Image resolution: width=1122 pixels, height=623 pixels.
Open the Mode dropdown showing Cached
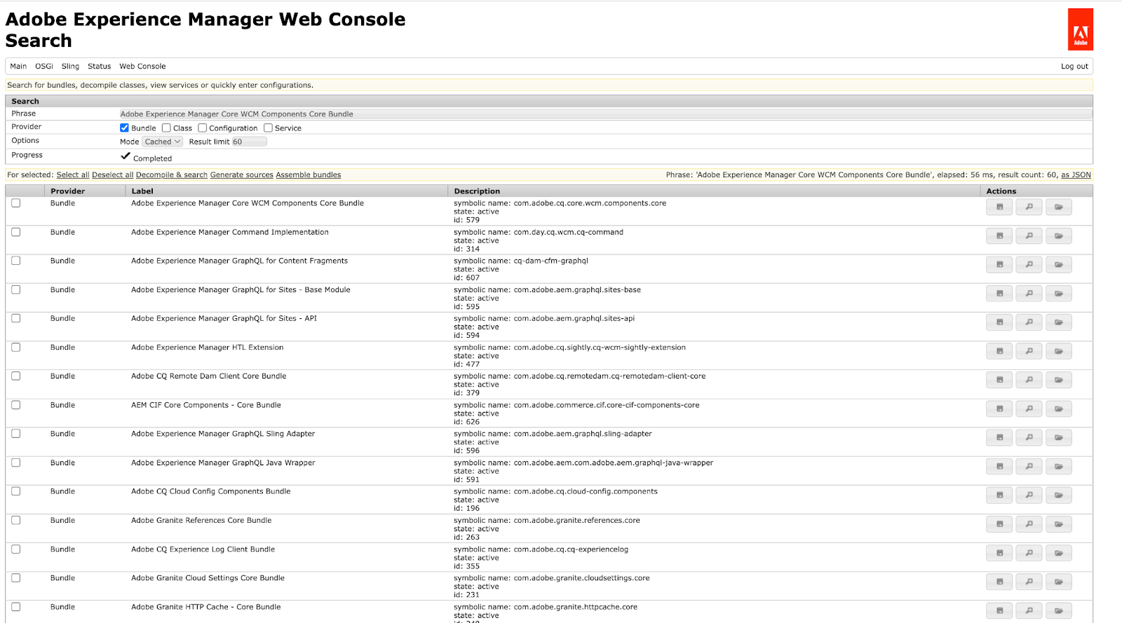163,142
